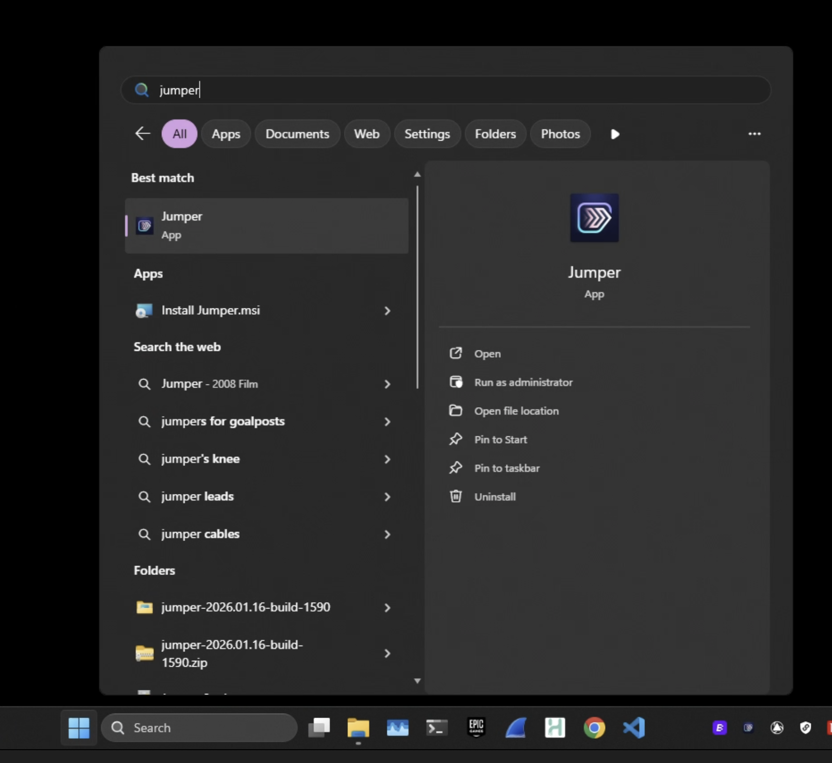Click the Start menu button
Image resolution: width=832 pixels, height=763 pixels.
tap(78, 727)
